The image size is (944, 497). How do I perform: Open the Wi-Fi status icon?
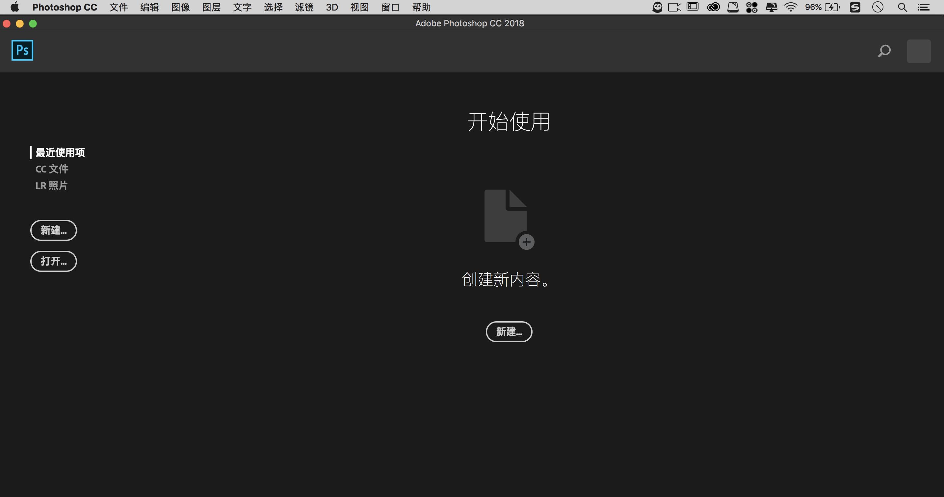point(791,7)
